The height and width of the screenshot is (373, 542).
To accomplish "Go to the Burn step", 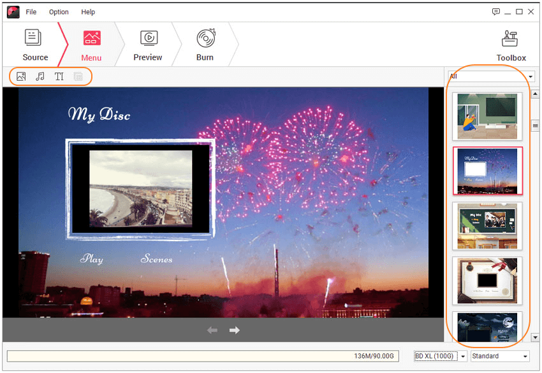I will [x=205, y=45].
